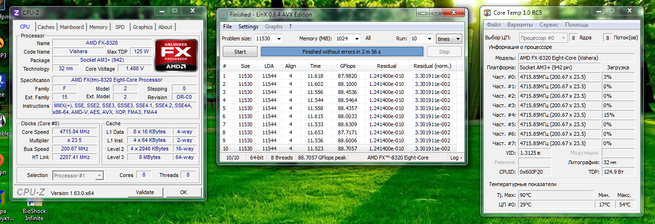Switch to the Graphics tab in CPU-Z
Screen dimensions: 655x224
point(142,27)
